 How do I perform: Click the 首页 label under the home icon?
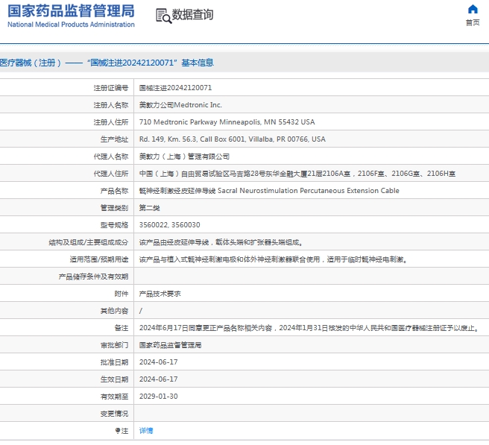point(473,22)
